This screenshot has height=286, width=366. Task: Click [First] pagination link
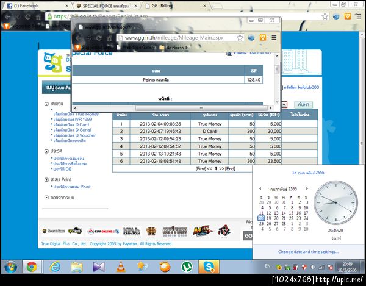(201, 169)
